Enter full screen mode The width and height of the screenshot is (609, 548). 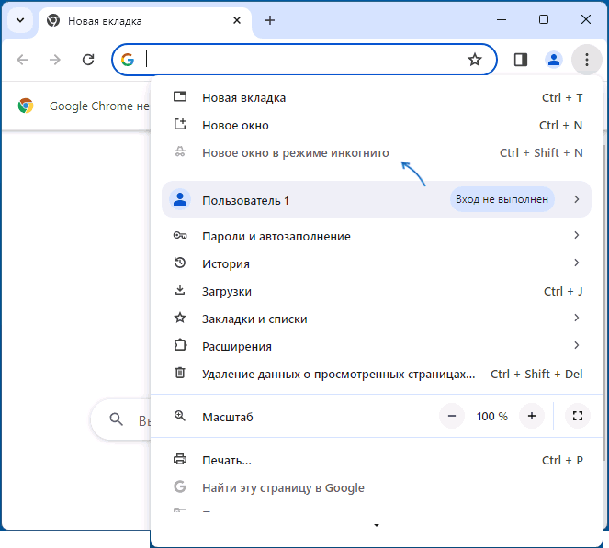click(578, 416)
